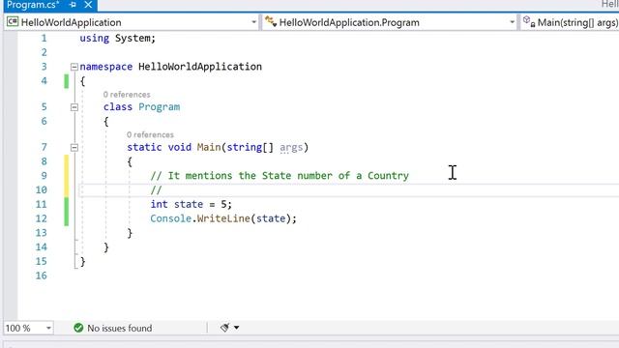This screenshot has height=348, width=619.
Task: Click the 'int state = 5;' statement
Action: [x=192, y=204]
